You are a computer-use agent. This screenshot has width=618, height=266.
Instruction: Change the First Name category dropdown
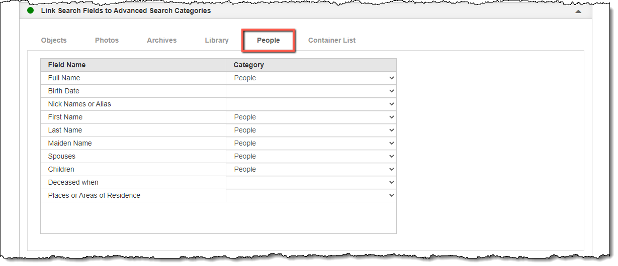click(311, 117)
